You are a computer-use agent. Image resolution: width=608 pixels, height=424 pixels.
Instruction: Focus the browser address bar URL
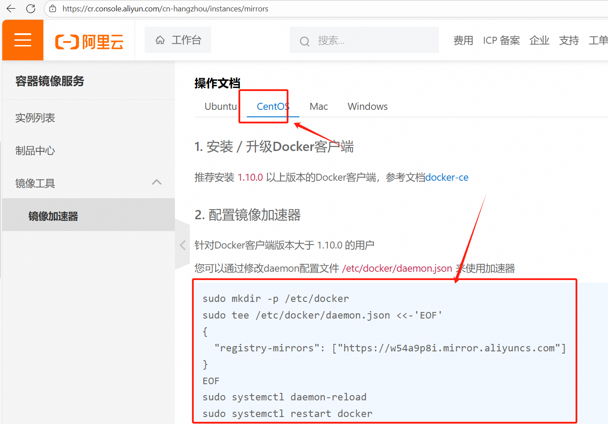[x=165, y=9]
